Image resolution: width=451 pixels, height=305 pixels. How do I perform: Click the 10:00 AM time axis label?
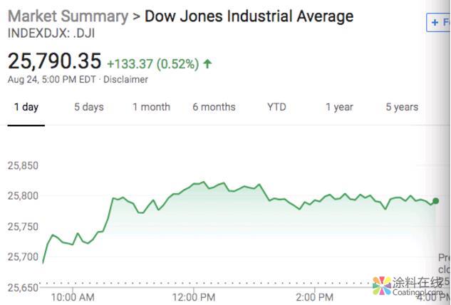coord(73,296)
